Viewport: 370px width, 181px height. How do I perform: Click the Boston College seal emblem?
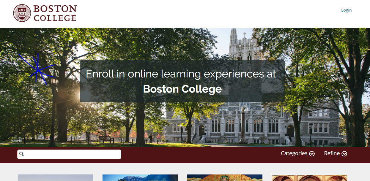click(22, 13)
